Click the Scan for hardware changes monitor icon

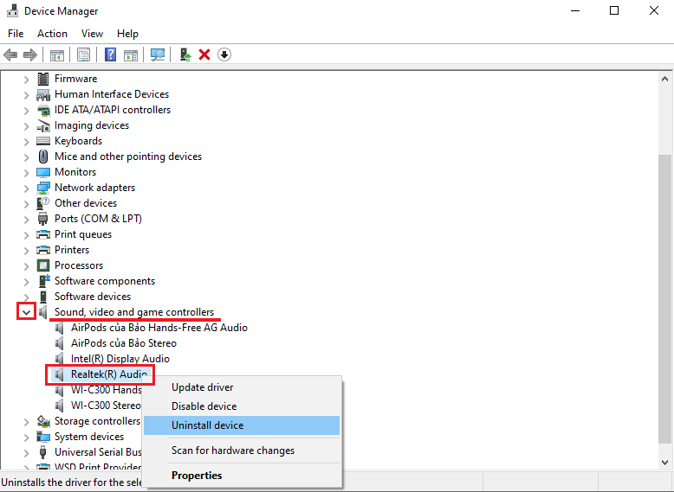click(x=158, y=54)
